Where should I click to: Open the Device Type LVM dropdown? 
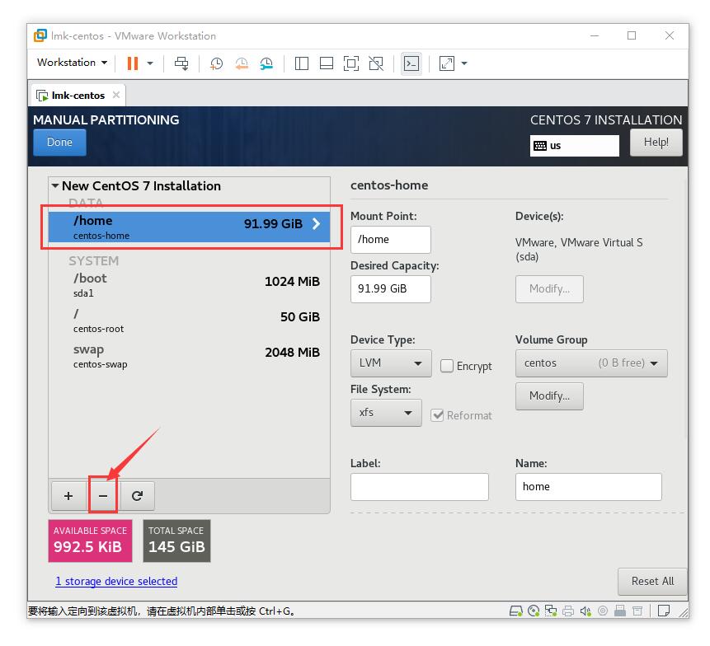click(x=391, y=363)
